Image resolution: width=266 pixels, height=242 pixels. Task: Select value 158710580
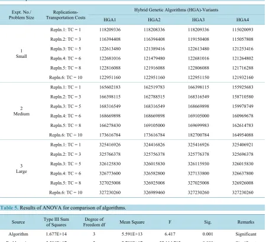tap(242, 97)
